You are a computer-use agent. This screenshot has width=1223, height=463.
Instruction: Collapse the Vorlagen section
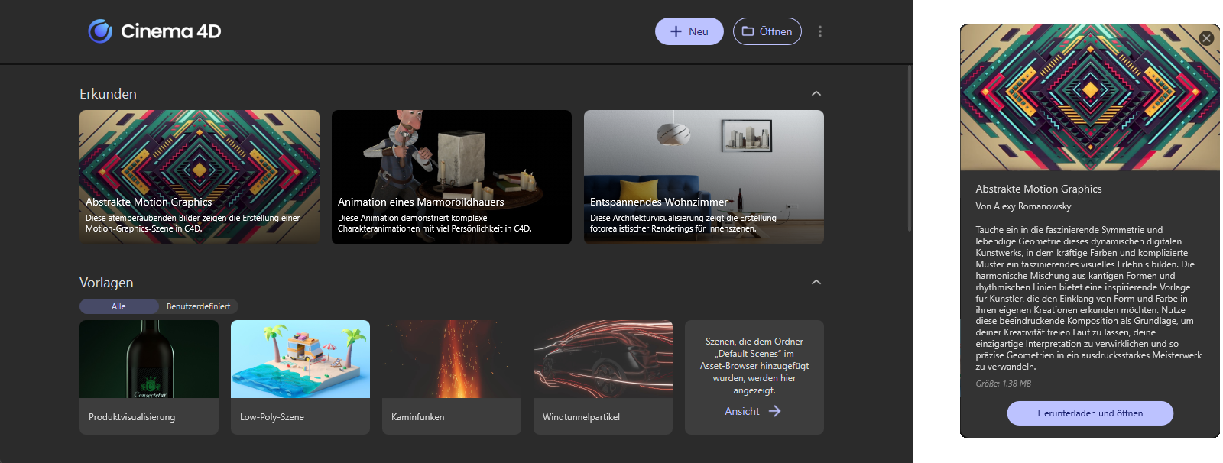tap(816, 282)
